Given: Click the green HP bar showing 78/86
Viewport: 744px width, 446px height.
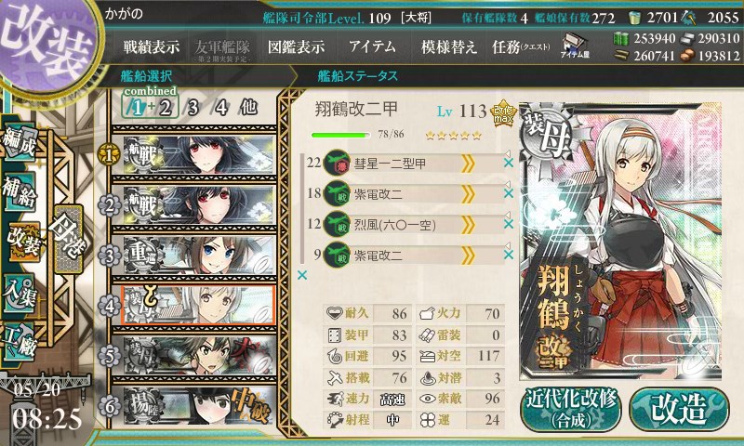Looking at the screenshot, I should 340,135.
